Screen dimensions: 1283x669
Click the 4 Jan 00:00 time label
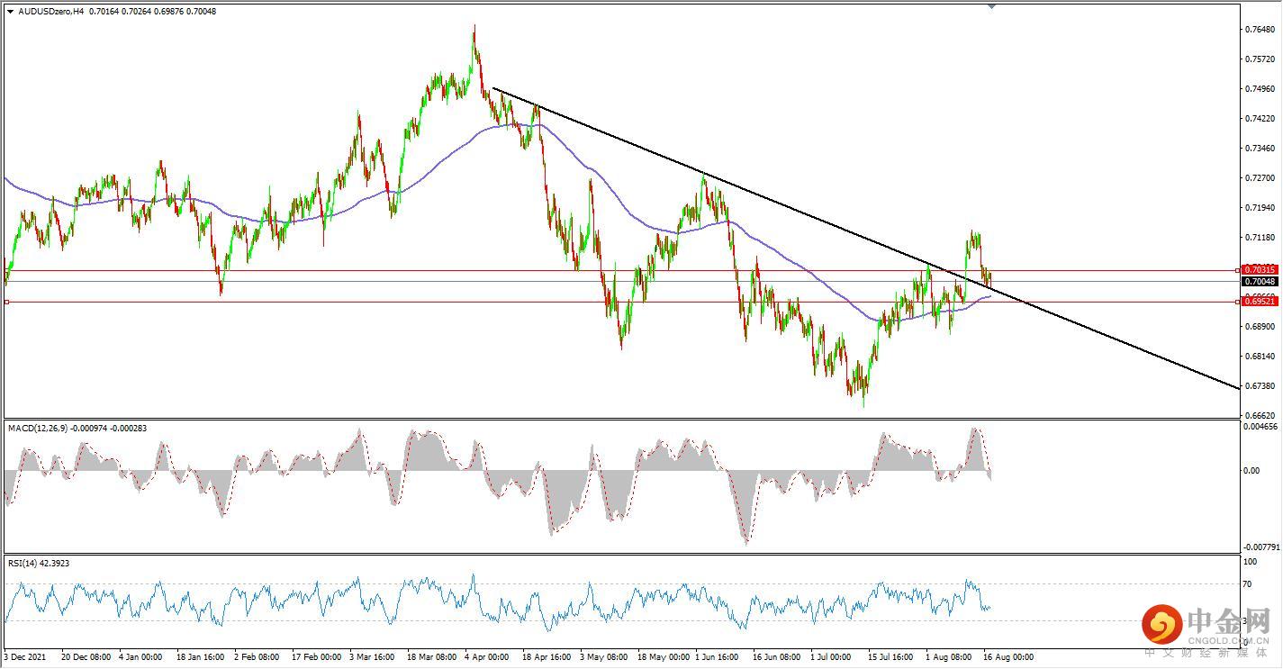(140, 656)
